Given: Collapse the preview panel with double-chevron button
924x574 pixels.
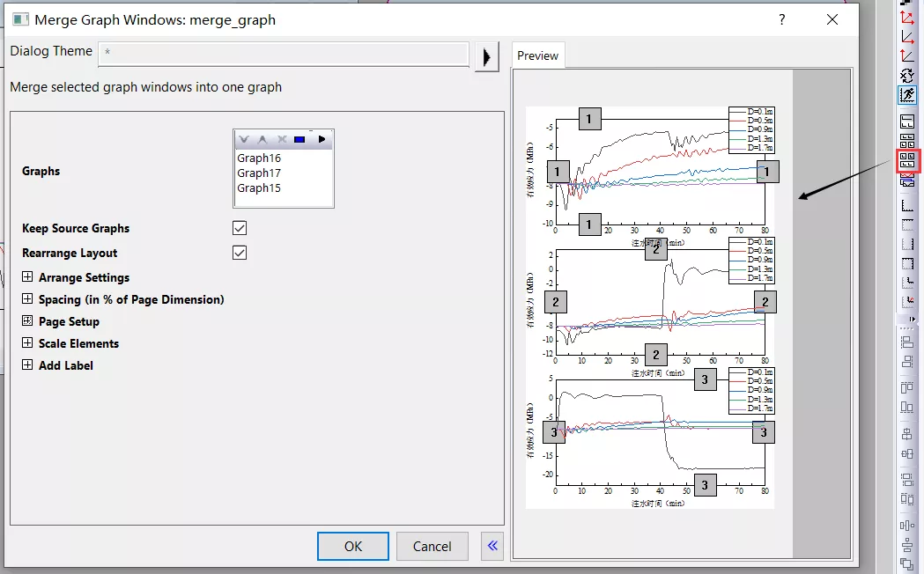Looking at the screenshot, I should pos(492,546).
